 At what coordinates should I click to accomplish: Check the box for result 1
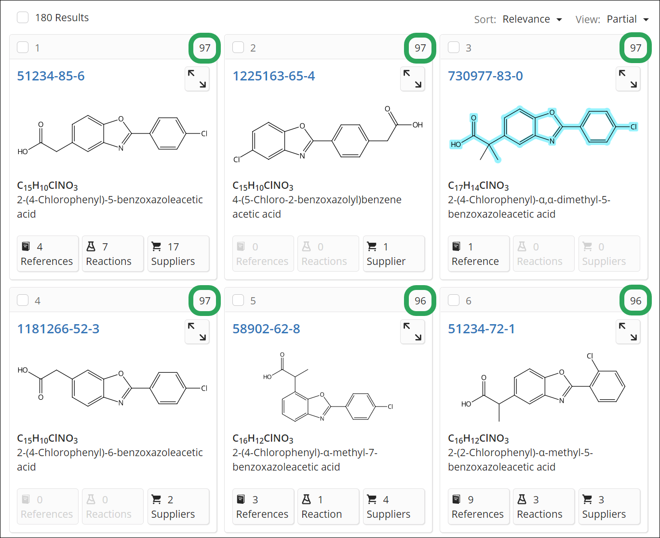23,47
